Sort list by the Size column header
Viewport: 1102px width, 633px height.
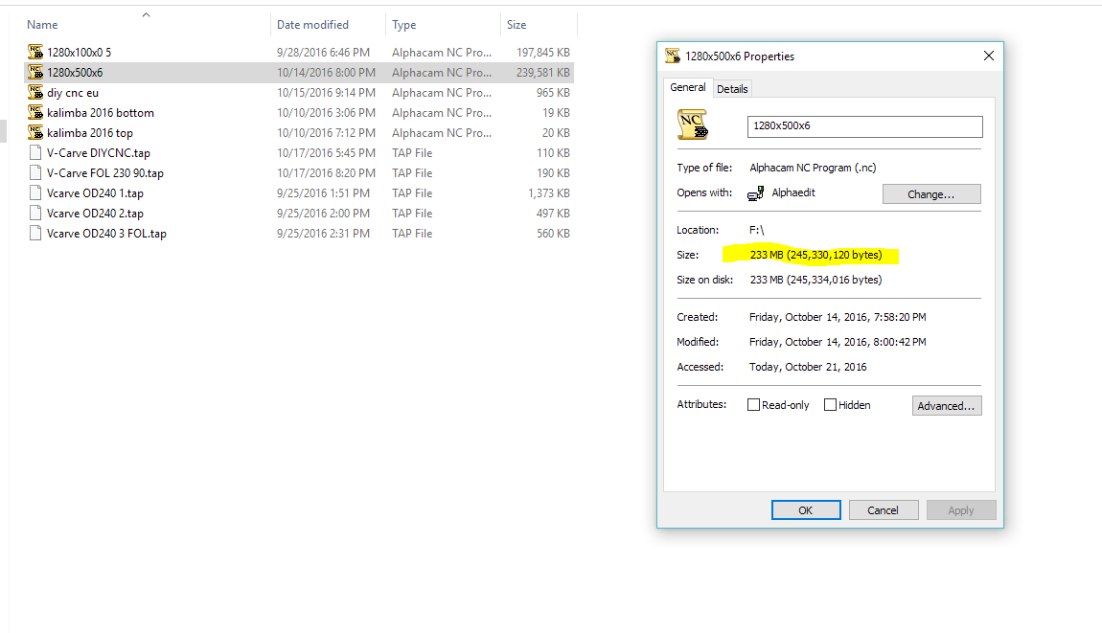pos(517,25)
